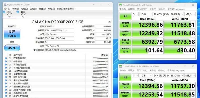Click status dot for attribute 0B 启动-关闭循环次数
The width and height of the screenshot is (200, 98).
[x=6, y=90]
